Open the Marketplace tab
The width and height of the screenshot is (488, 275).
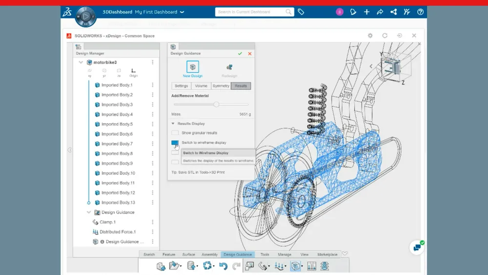coord(327,254)
